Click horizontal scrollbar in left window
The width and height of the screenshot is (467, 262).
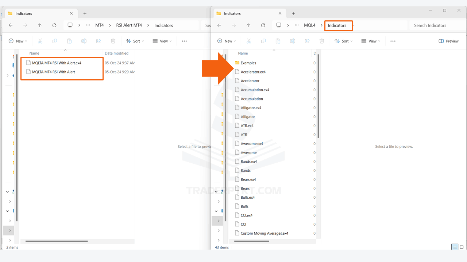[x=57, y=241]
